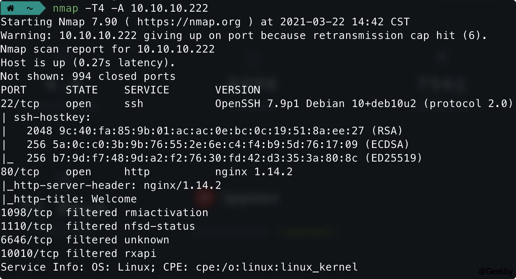Click the PORT column header
Viewport: 516px width, 279px height.
tap(13, 90)
